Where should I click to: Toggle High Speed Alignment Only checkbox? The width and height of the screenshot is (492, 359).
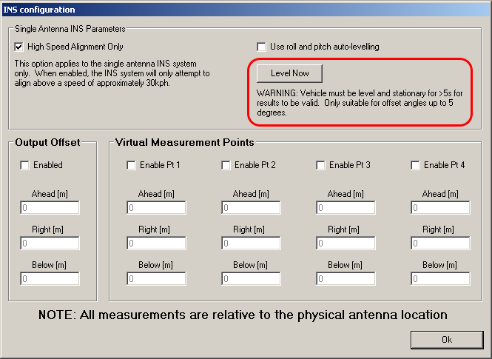click(x=19, y=47)
